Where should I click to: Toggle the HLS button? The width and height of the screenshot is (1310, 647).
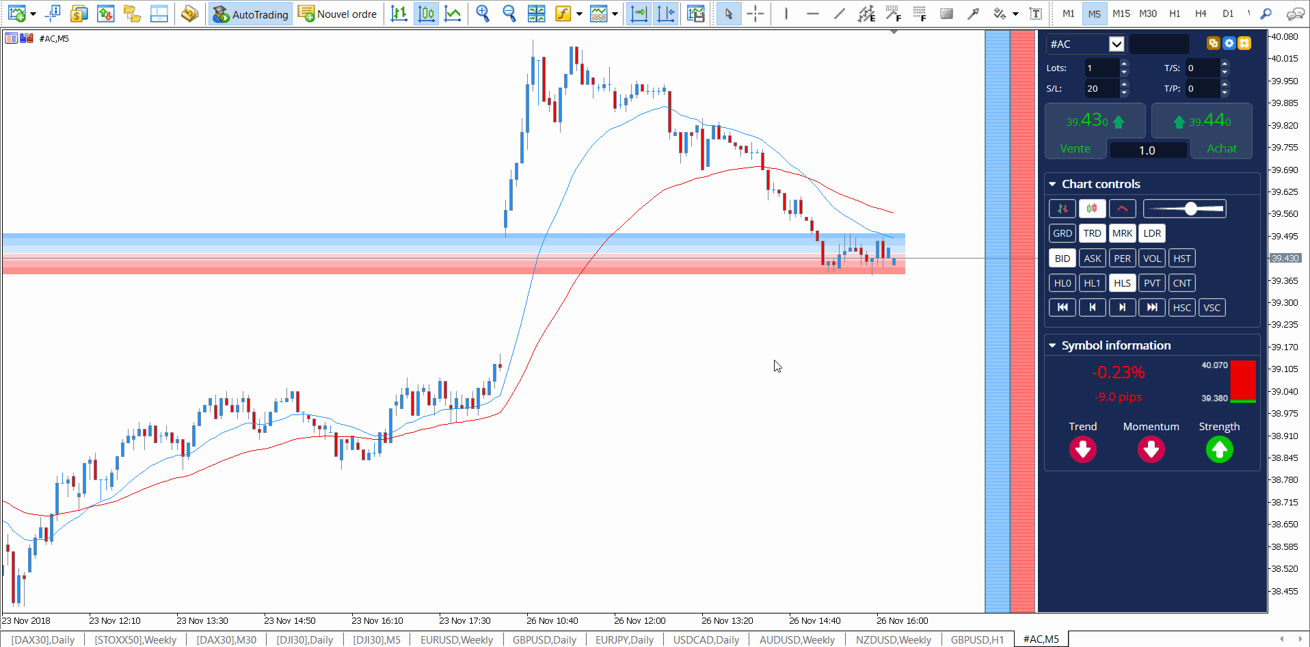1123,283
